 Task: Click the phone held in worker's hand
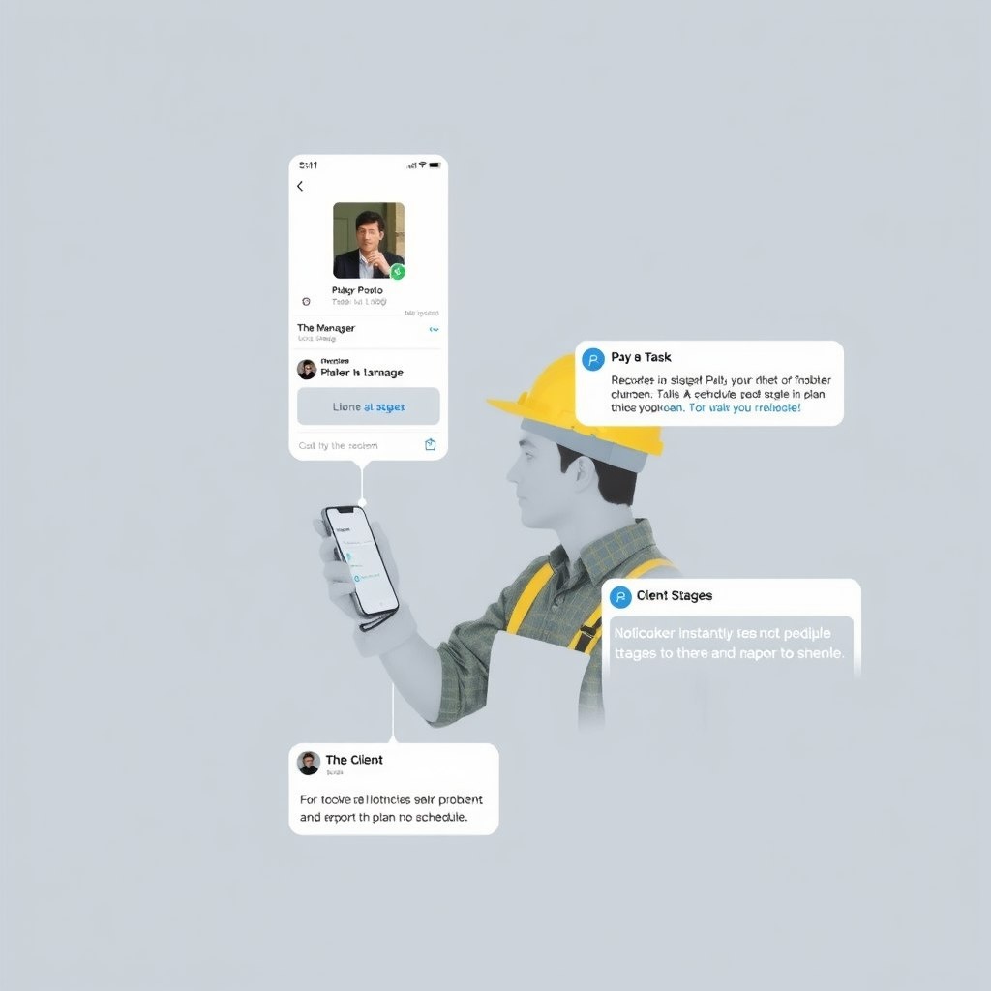[x=360, y=561]
